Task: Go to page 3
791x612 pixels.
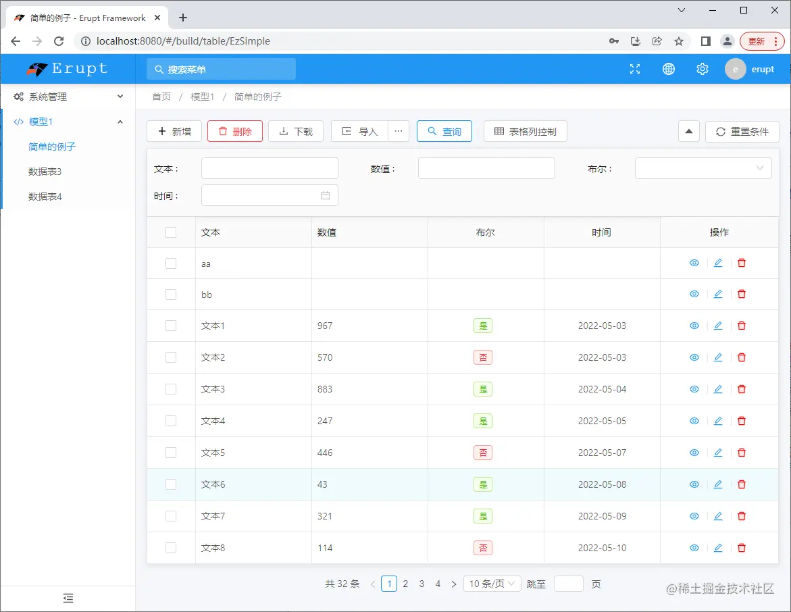Action: coord(422,584)
